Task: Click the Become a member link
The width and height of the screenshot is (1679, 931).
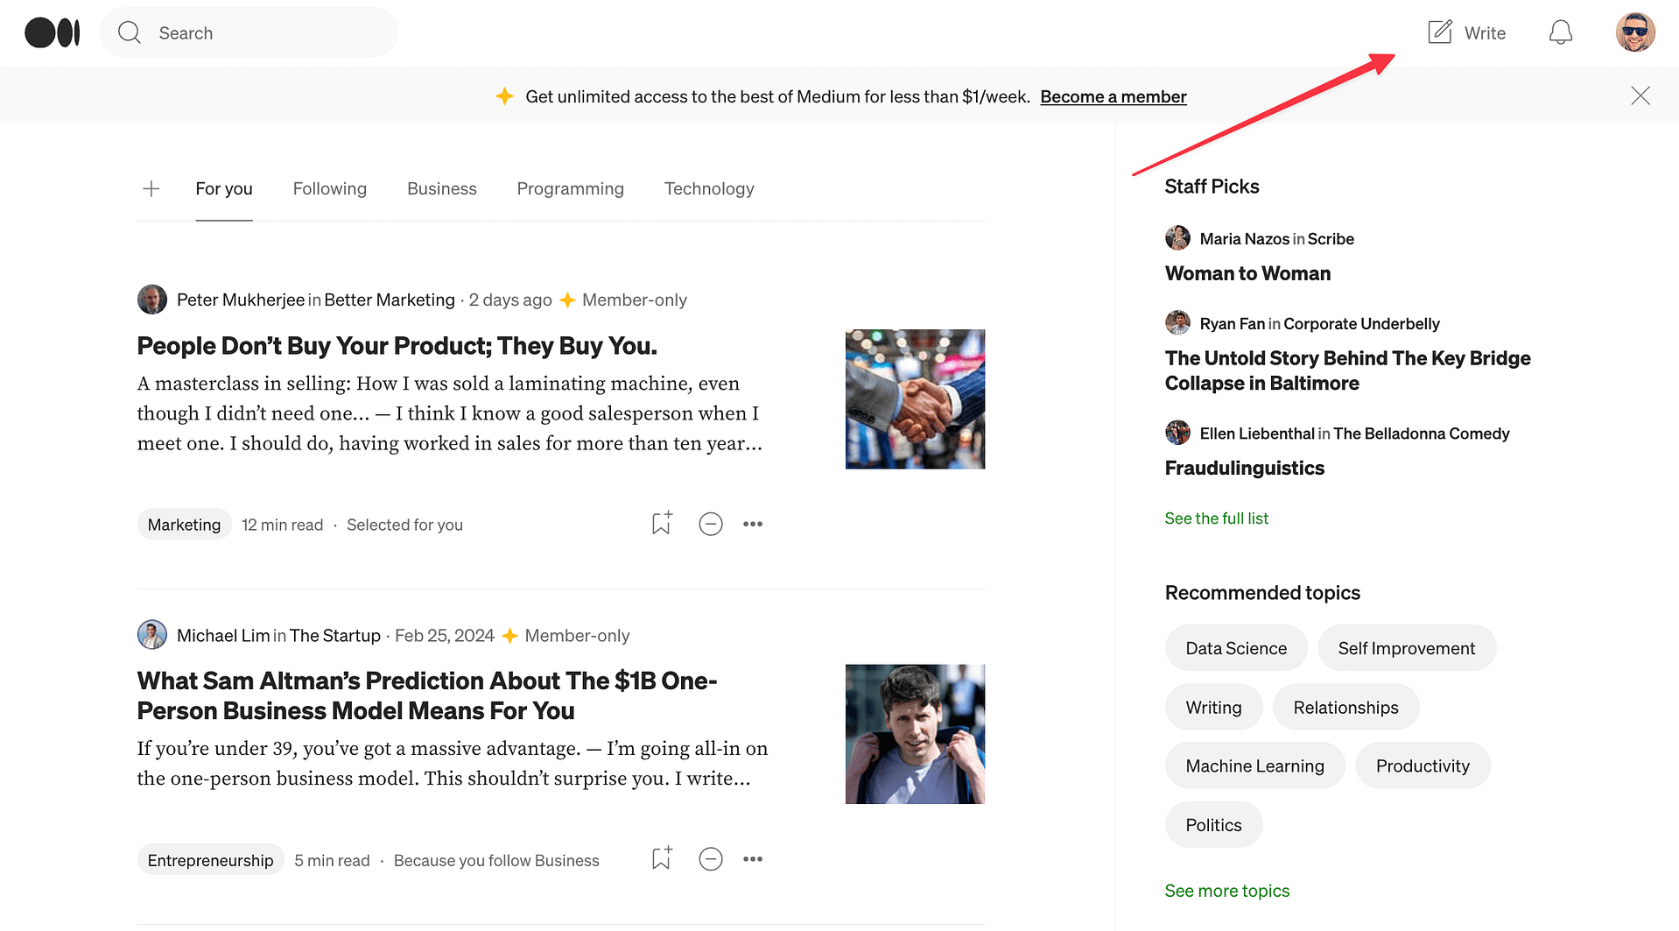Action: pos(1113,96)
